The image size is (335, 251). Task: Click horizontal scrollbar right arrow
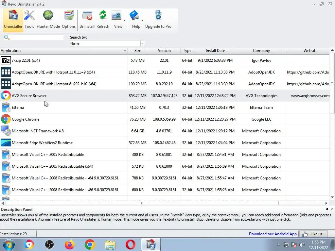coord(326,203)
